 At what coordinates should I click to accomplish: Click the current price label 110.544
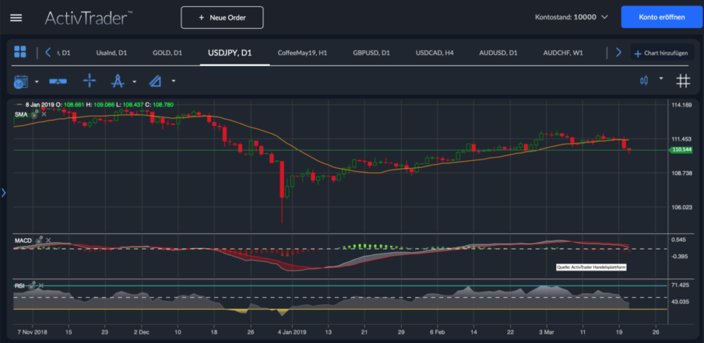click(681, 150)
